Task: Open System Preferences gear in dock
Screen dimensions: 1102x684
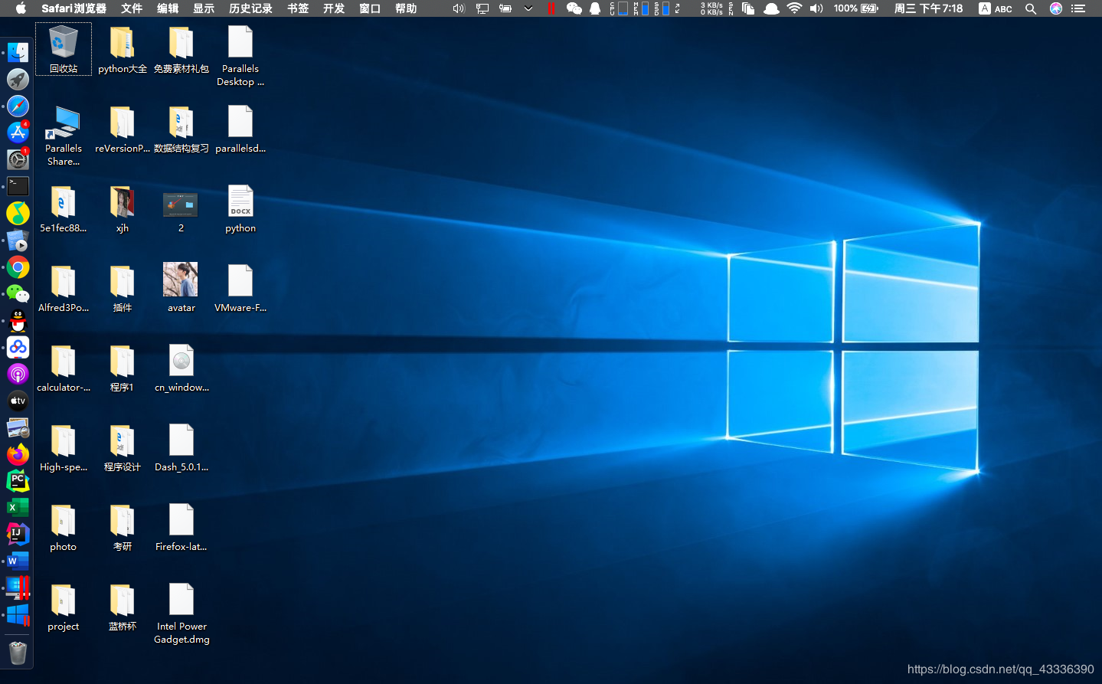Action: [x=18, y=159]
